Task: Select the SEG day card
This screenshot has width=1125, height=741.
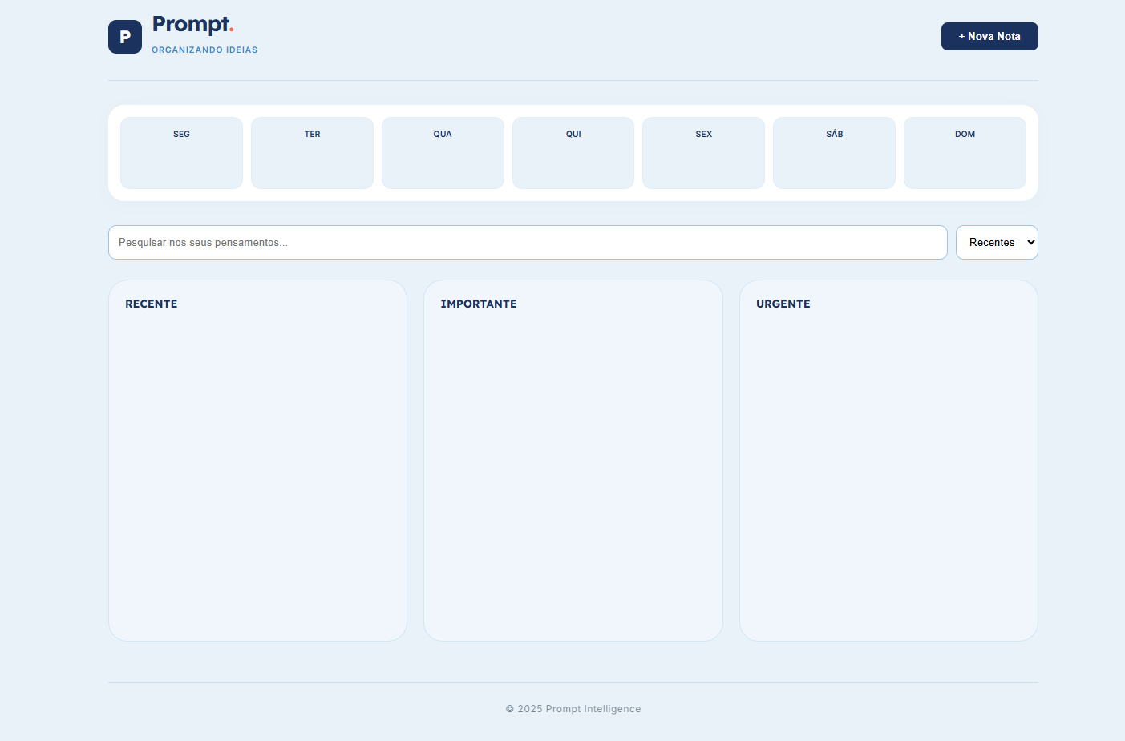Action: click(x=181, y=153)
